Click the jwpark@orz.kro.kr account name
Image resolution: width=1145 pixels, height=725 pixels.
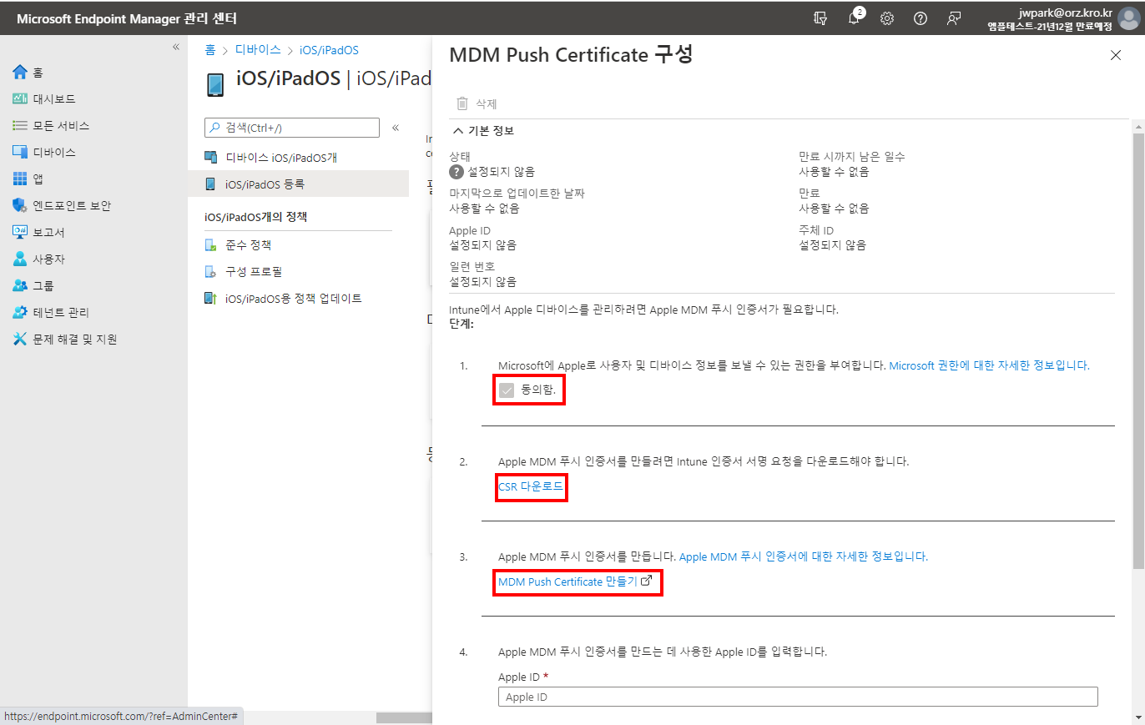coord(1066,13)
